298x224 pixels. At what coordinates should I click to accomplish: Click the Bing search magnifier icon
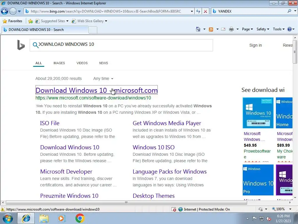[x=36, y=45]
